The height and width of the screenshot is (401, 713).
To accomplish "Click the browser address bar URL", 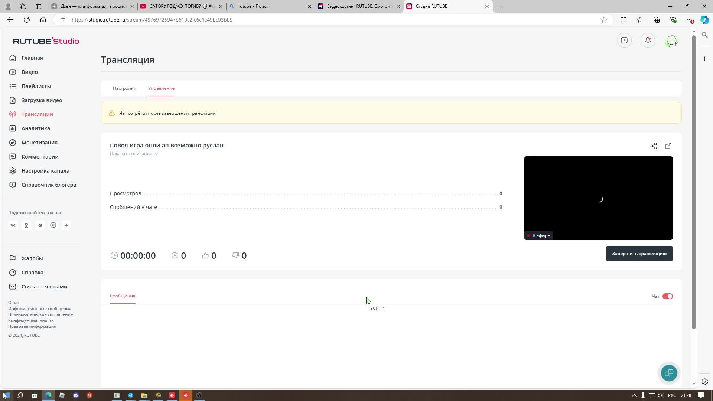I will coord(152,20).
